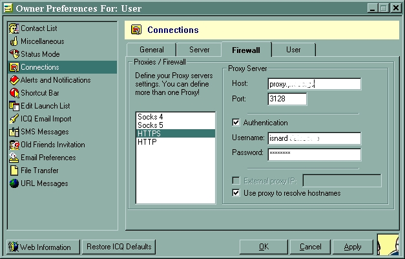Open the Miscellaneous preferences
The width and height of the screenshot is (405, 259).
(63, 41)
